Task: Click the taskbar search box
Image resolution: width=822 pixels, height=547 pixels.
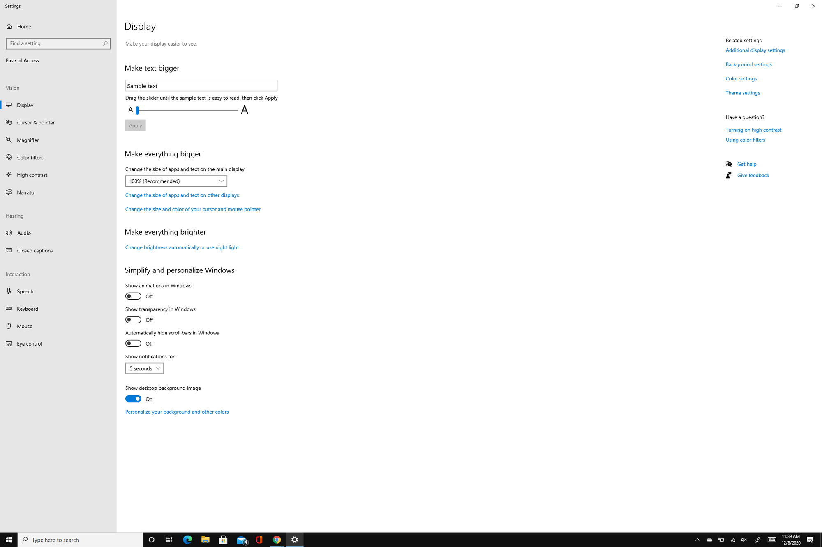Action: coord(80,540)
